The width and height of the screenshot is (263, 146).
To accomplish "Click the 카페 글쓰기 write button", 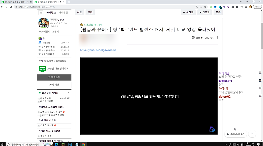I will click(x=54, y=77).
